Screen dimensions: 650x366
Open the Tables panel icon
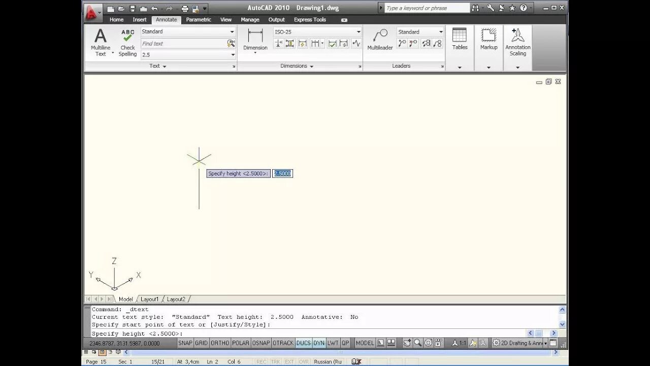click(x=460, y=39)
